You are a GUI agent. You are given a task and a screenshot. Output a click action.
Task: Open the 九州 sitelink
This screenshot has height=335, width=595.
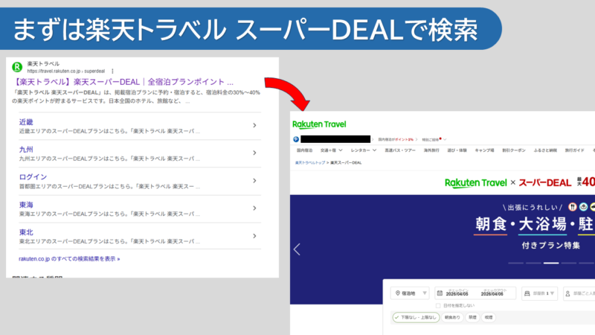pyautogui.click(x=26, y=150)
